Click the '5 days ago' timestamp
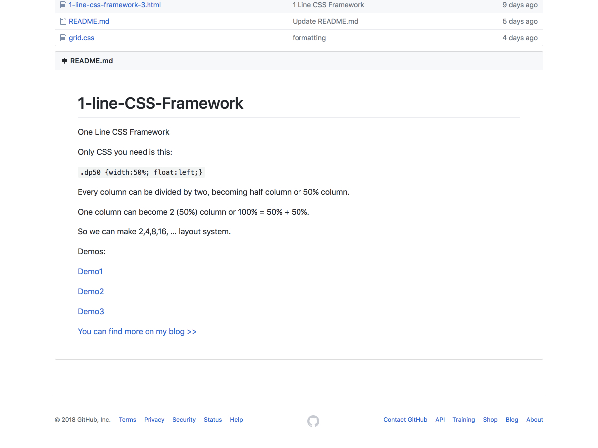This screenshot has width=598, height=448. (x=520, y=21)
